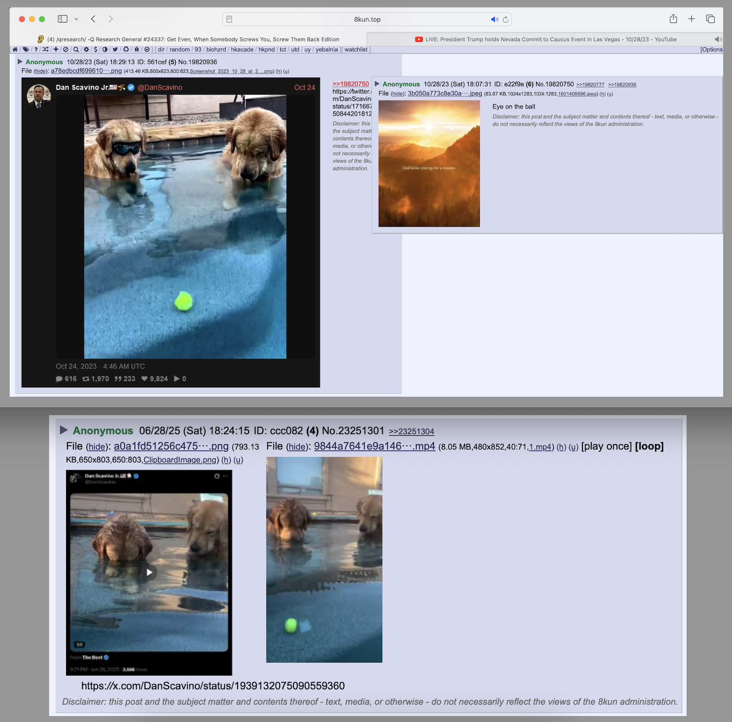The height and width of the screenshot is (722, 732).
Task: Click the 8kun.top address field
Action: [x=367, y=19]
